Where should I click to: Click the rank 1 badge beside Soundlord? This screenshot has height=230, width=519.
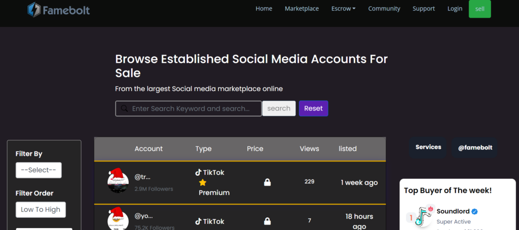[411, 218]
